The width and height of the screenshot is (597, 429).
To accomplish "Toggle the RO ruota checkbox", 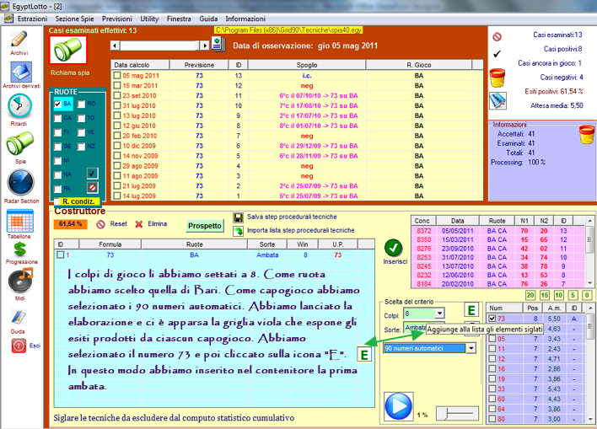I will 81,104.
